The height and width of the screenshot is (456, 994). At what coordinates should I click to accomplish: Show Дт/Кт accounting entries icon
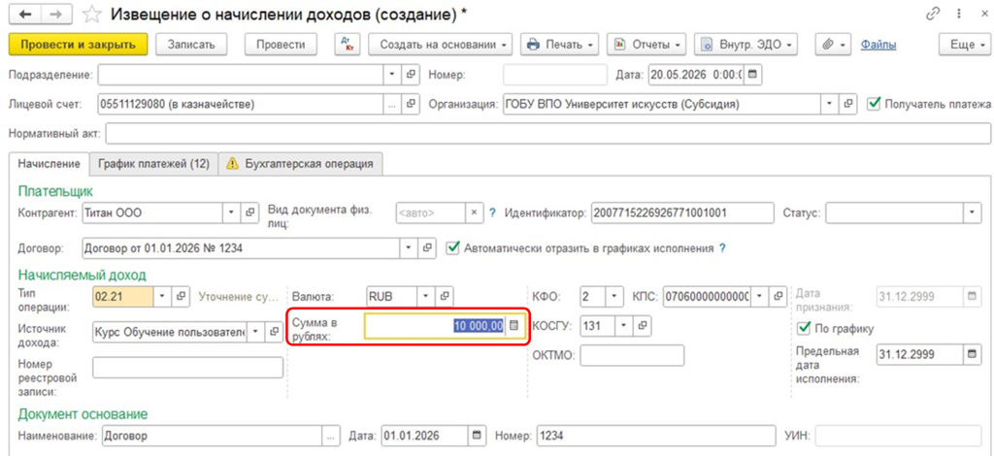(x=348, y=45)
